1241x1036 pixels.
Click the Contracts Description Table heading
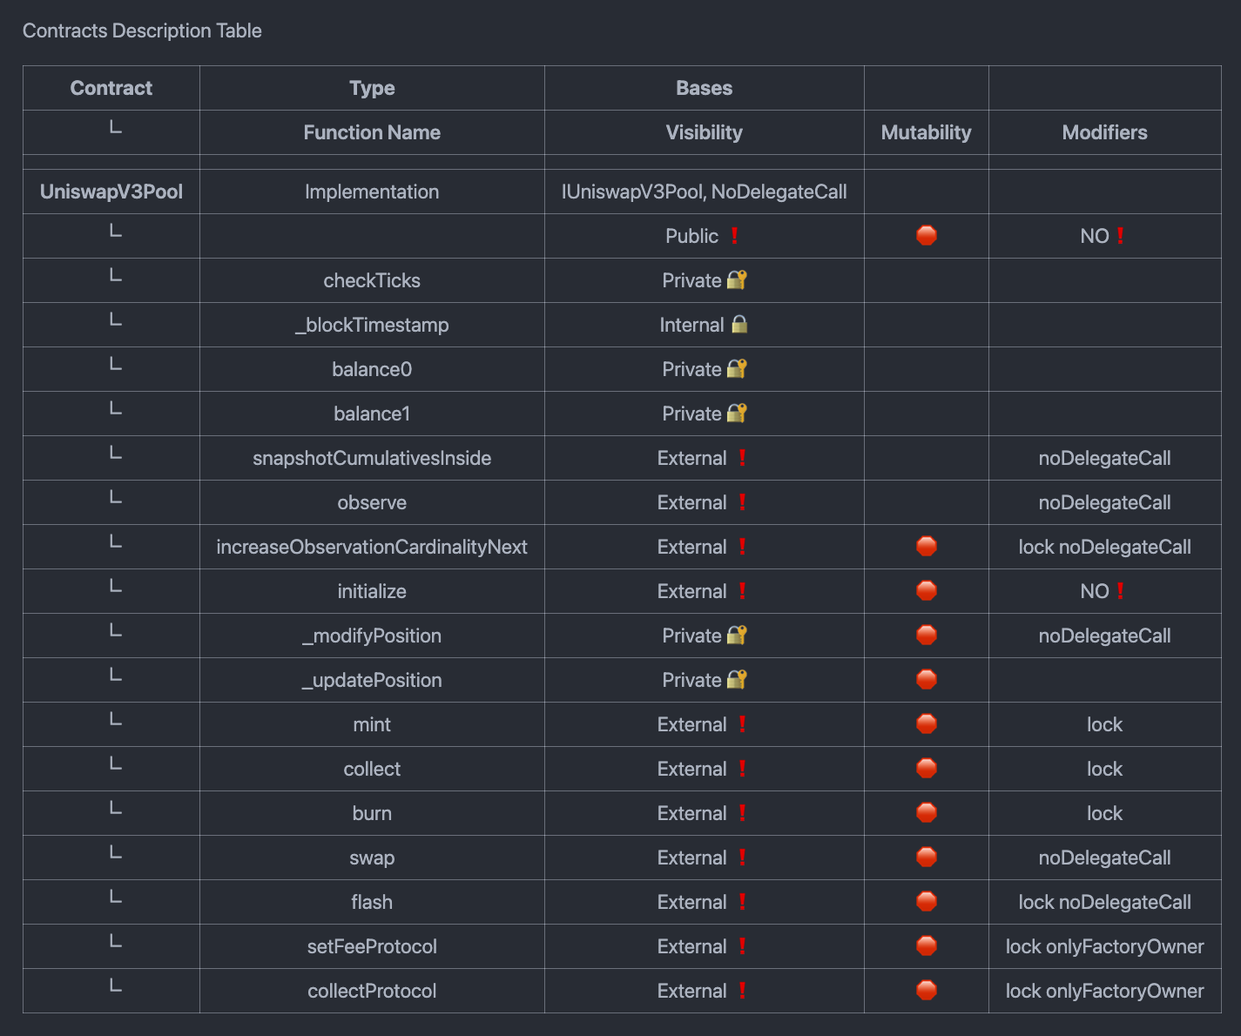(x=142, y=30)
